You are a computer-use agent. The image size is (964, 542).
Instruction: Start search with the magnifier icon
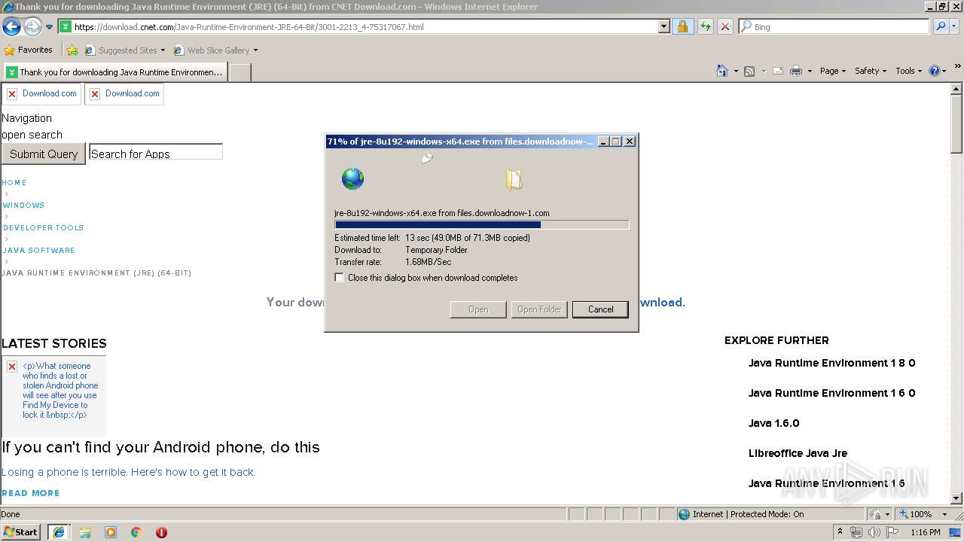click(940, 27)
